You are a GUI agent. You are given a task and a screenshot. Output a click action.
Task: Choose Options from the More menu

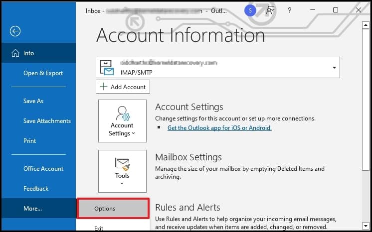(113, 209)
